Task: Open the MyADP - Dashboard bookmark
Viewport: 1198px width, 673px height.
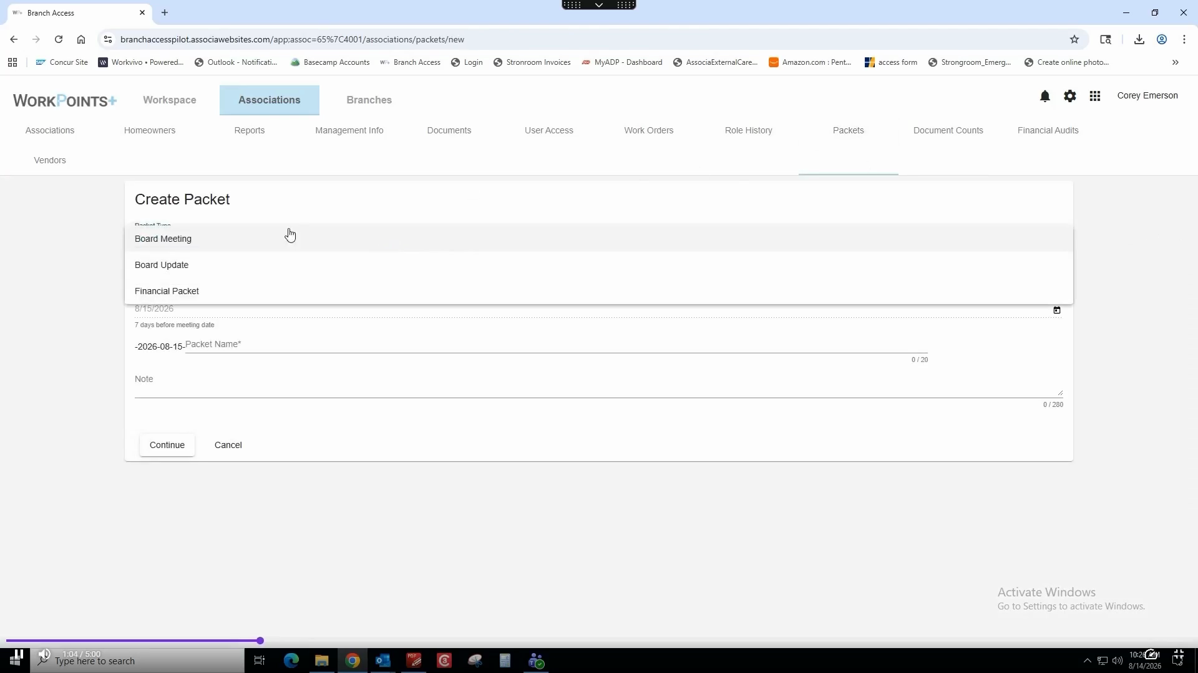Action: pyautogui.click(x=621, y=62)
